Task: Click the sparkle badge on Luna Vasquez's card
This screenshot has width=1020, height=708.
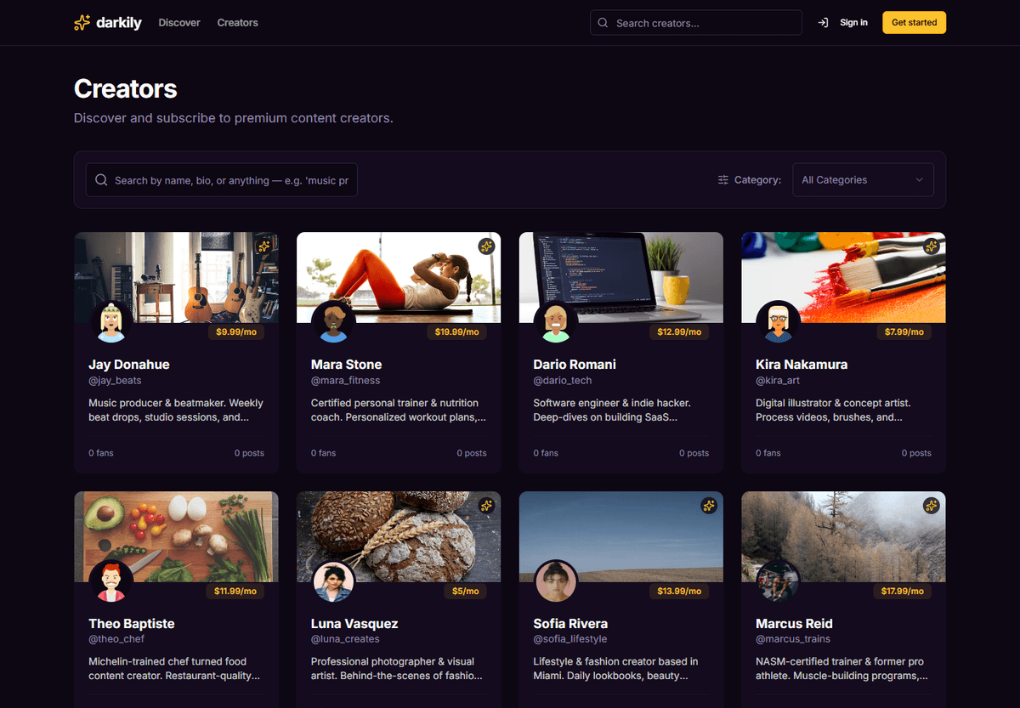Action: coord(486,506)
